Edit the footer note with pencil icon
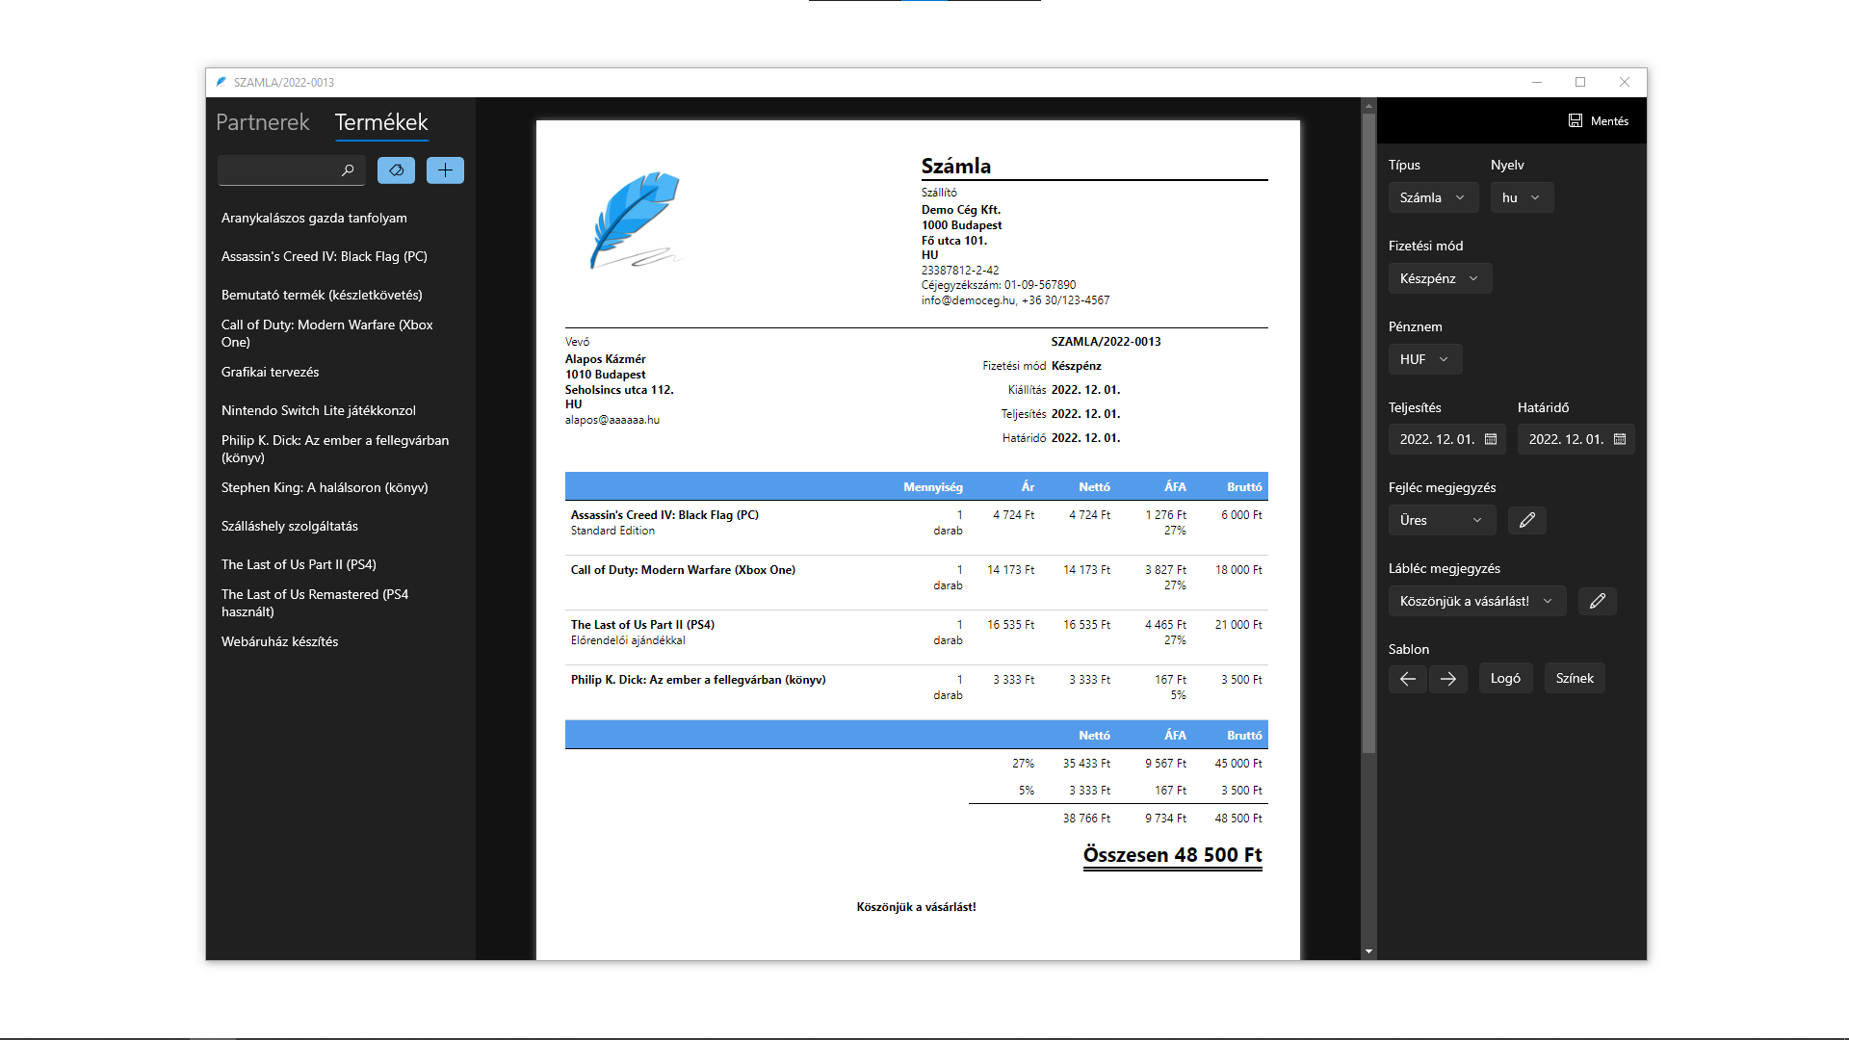This screenshot has height=1040, width=1849. [1597, 601]
